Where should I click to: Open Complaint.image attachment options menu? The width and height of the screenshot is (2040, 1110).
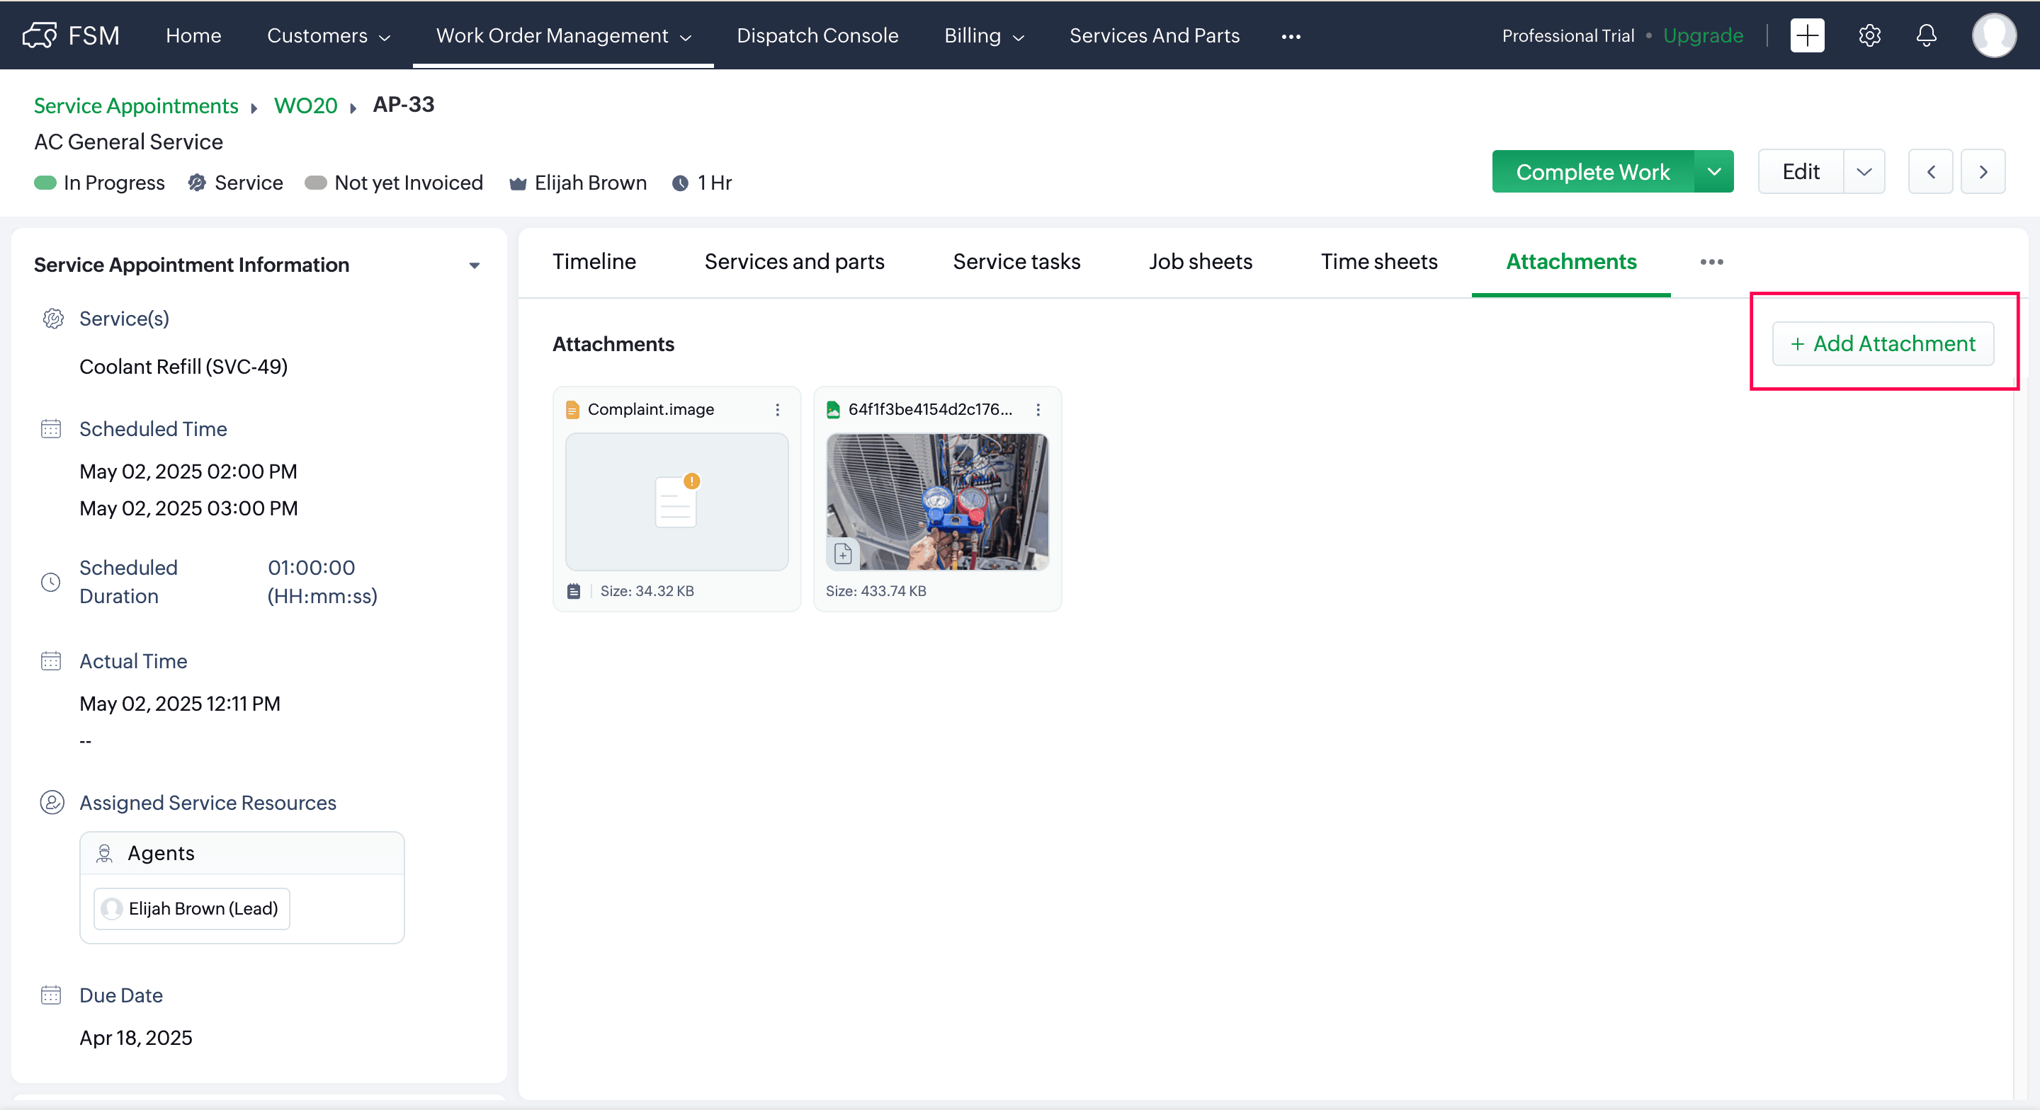point(777,409)
